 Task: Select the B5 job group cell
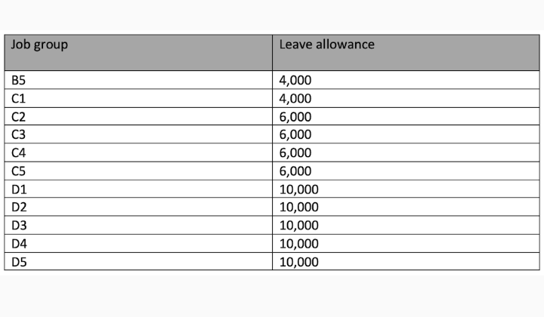tap(19, 80)
